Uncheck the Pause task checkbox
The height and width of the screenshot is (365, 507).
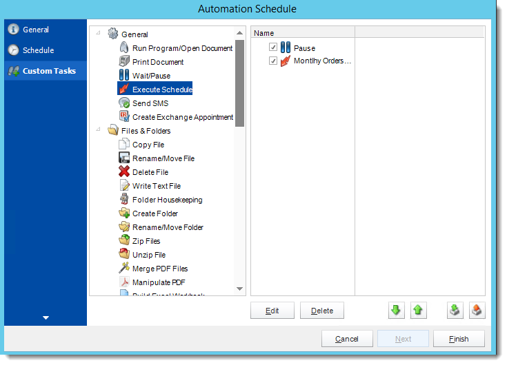tap(273, 48)
